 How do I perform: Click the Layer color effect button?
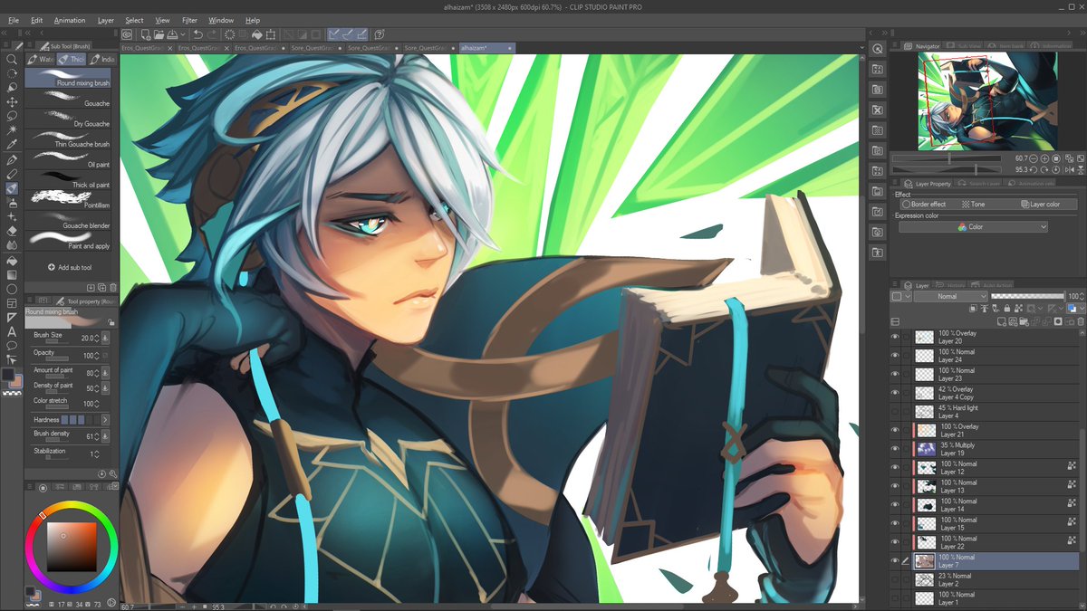click(x=1040, y=205)
